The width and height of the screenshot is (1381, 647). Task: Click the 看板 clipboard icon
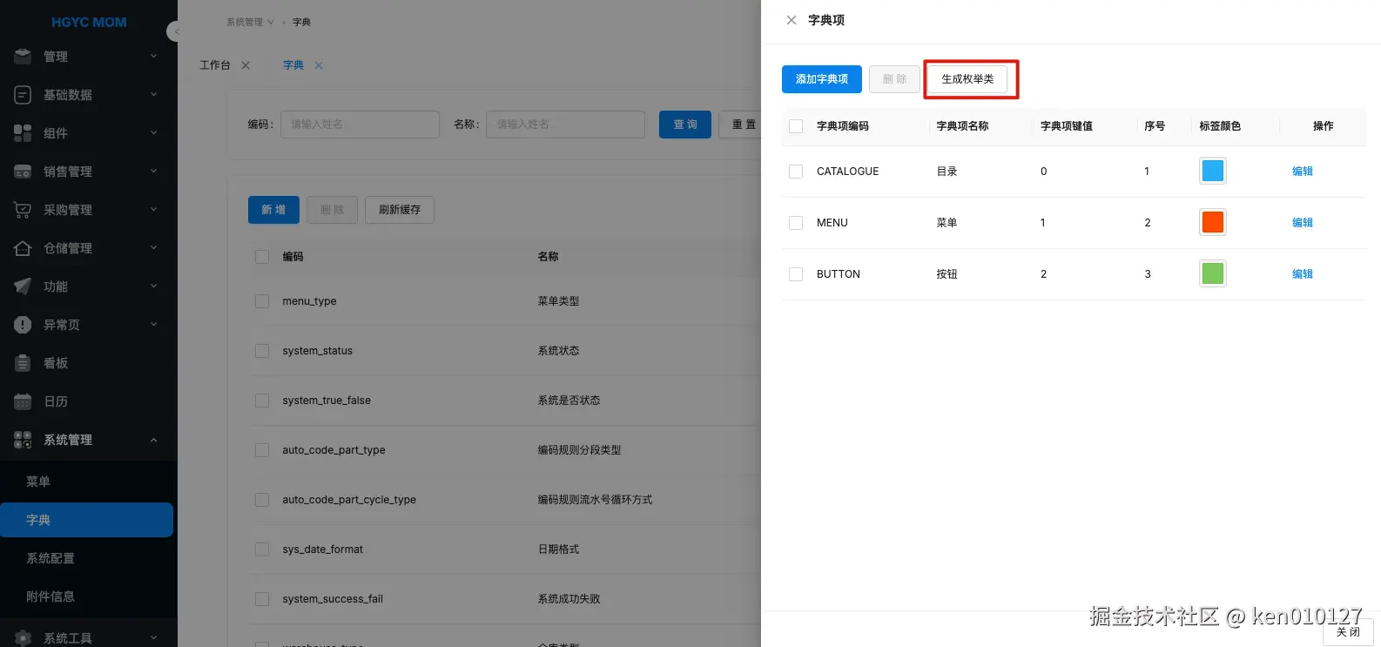[23, 363]
